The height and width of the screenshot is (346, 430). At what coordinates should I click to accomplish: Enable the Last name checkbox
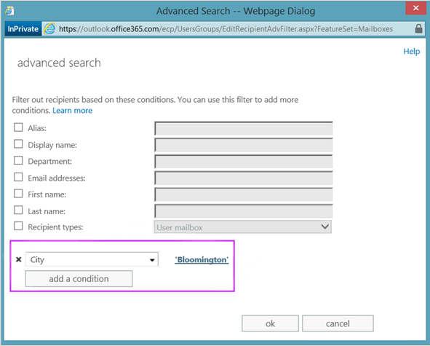(18, 210)
